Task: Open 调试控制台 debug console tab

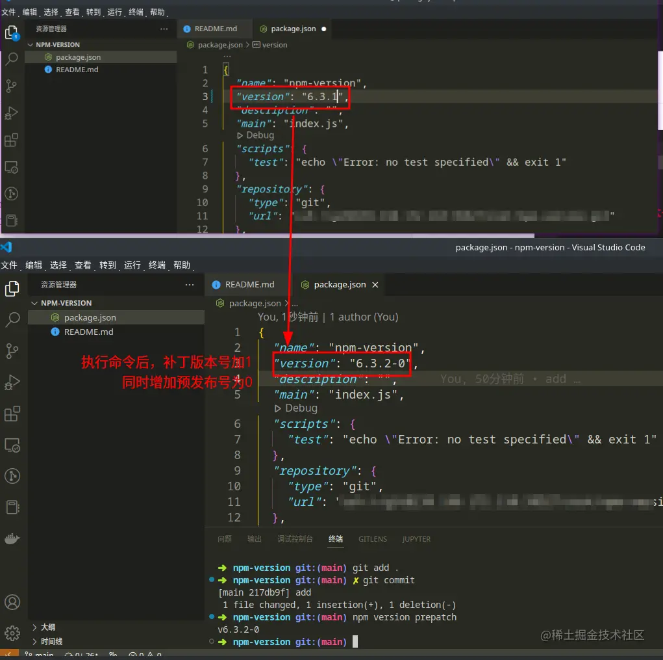Action: (295, 539)
